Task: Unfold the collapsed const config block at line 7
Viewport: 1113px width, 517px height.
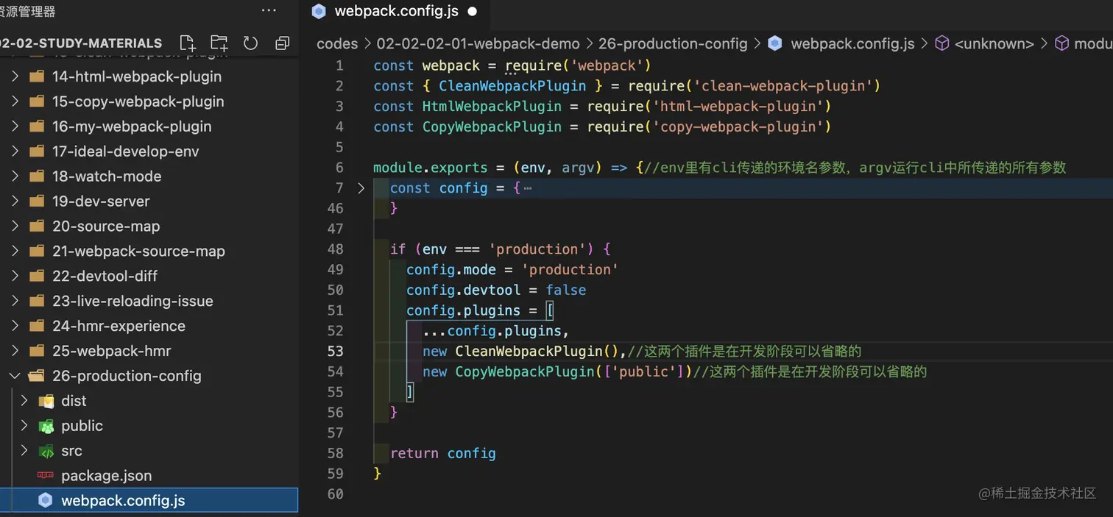Action: [361, 188]
